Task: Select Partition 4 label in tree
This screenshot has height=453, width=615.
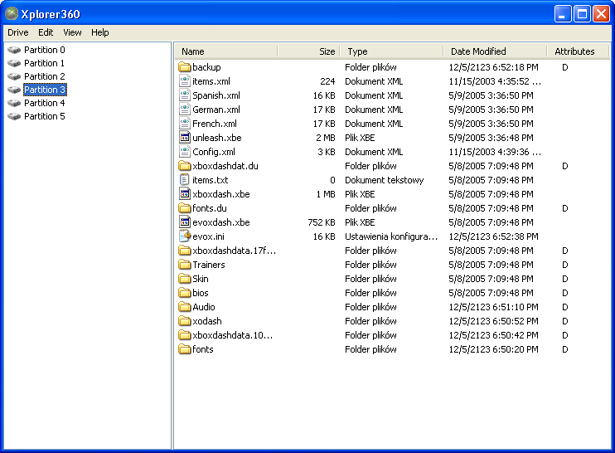Action: [44, 103]
